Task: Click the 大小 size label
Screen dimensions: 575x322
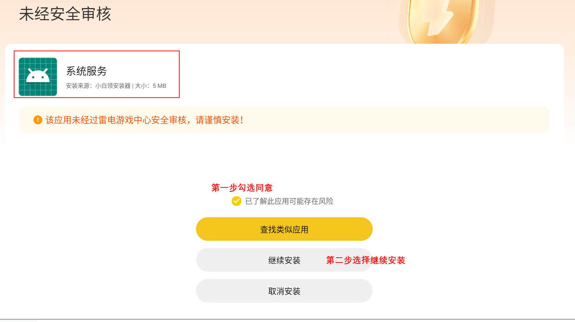Action: click(141, 86)
